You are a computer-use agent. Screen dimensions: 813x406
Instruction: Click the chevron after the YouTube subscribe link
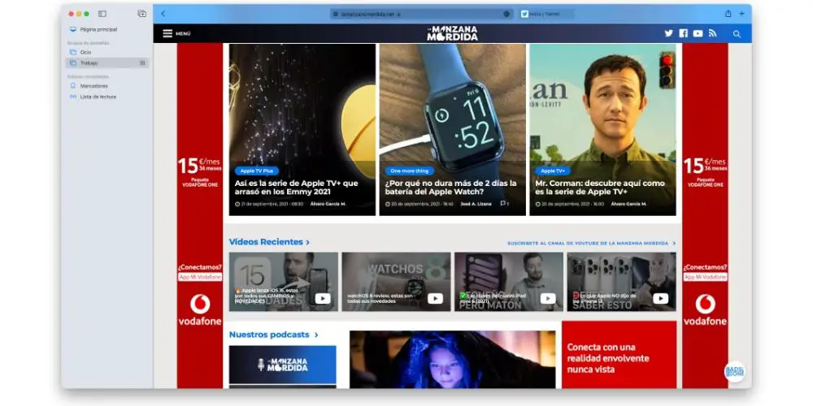coord(674,243)
